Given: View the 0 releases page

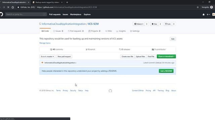Looking at the screenshot, I should (125, 49).
